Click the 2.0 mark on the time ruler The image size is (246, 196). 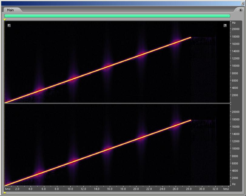[17, 189]
